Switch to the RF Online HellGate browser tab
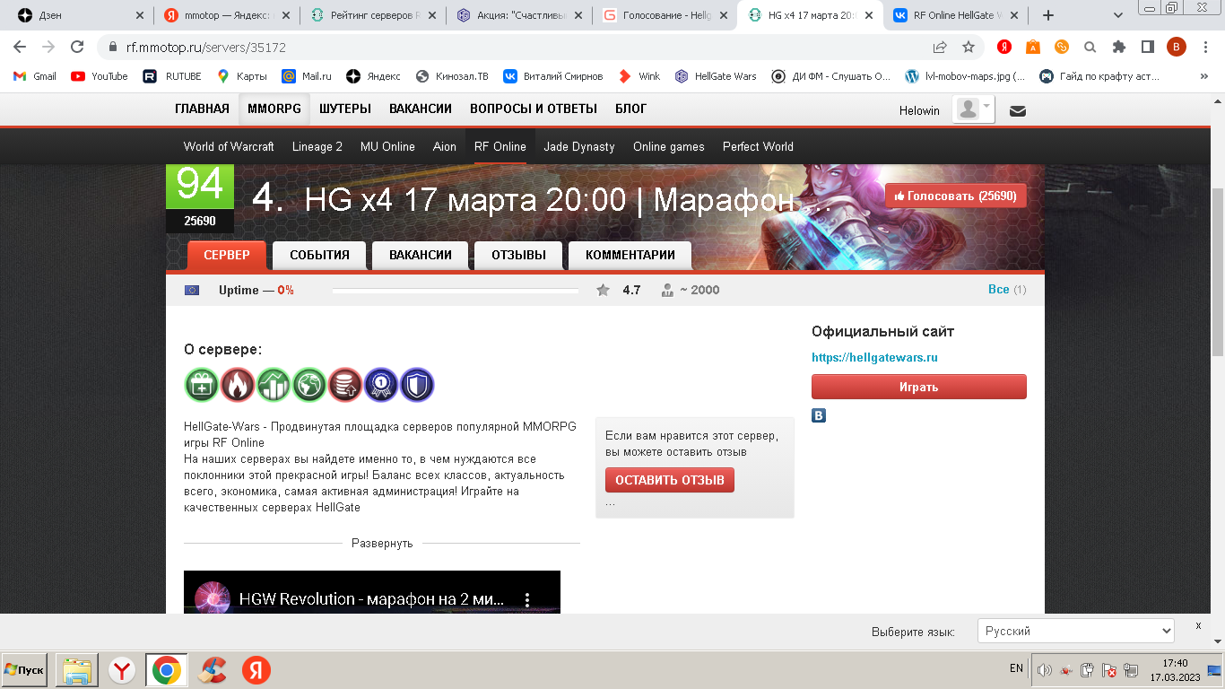Viewport: 1225px width, 689px height. pos(956,15)
